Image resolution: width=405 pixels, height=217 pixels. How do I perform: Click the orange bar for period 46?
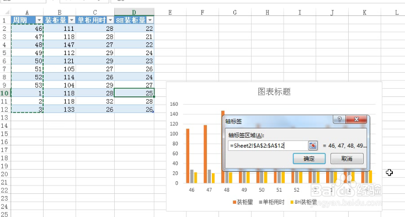coord(188,156)
